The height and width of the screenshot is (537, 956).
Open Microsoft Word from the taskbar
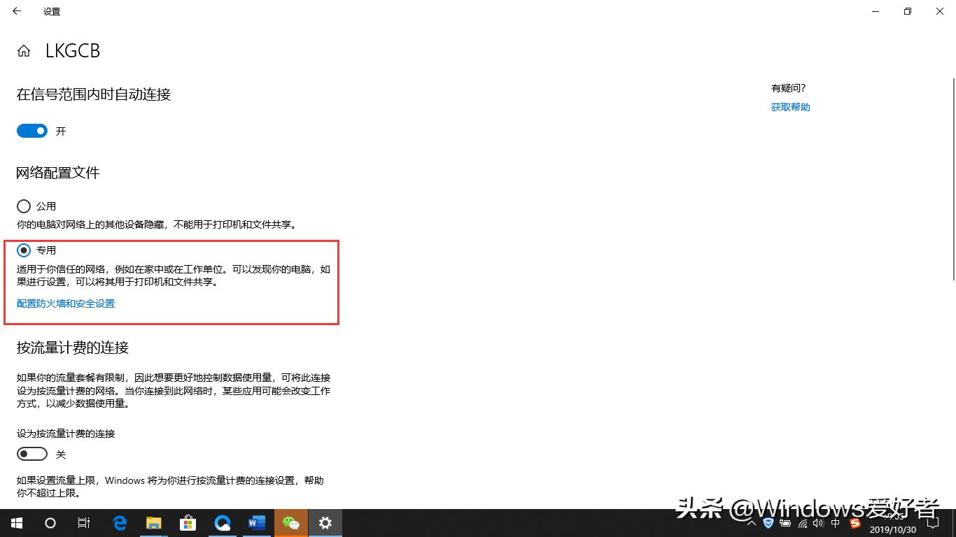click(256, 522)
